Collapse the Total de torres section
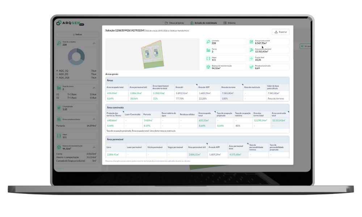This screenshot has width=362, height=217. pos(94,88)
